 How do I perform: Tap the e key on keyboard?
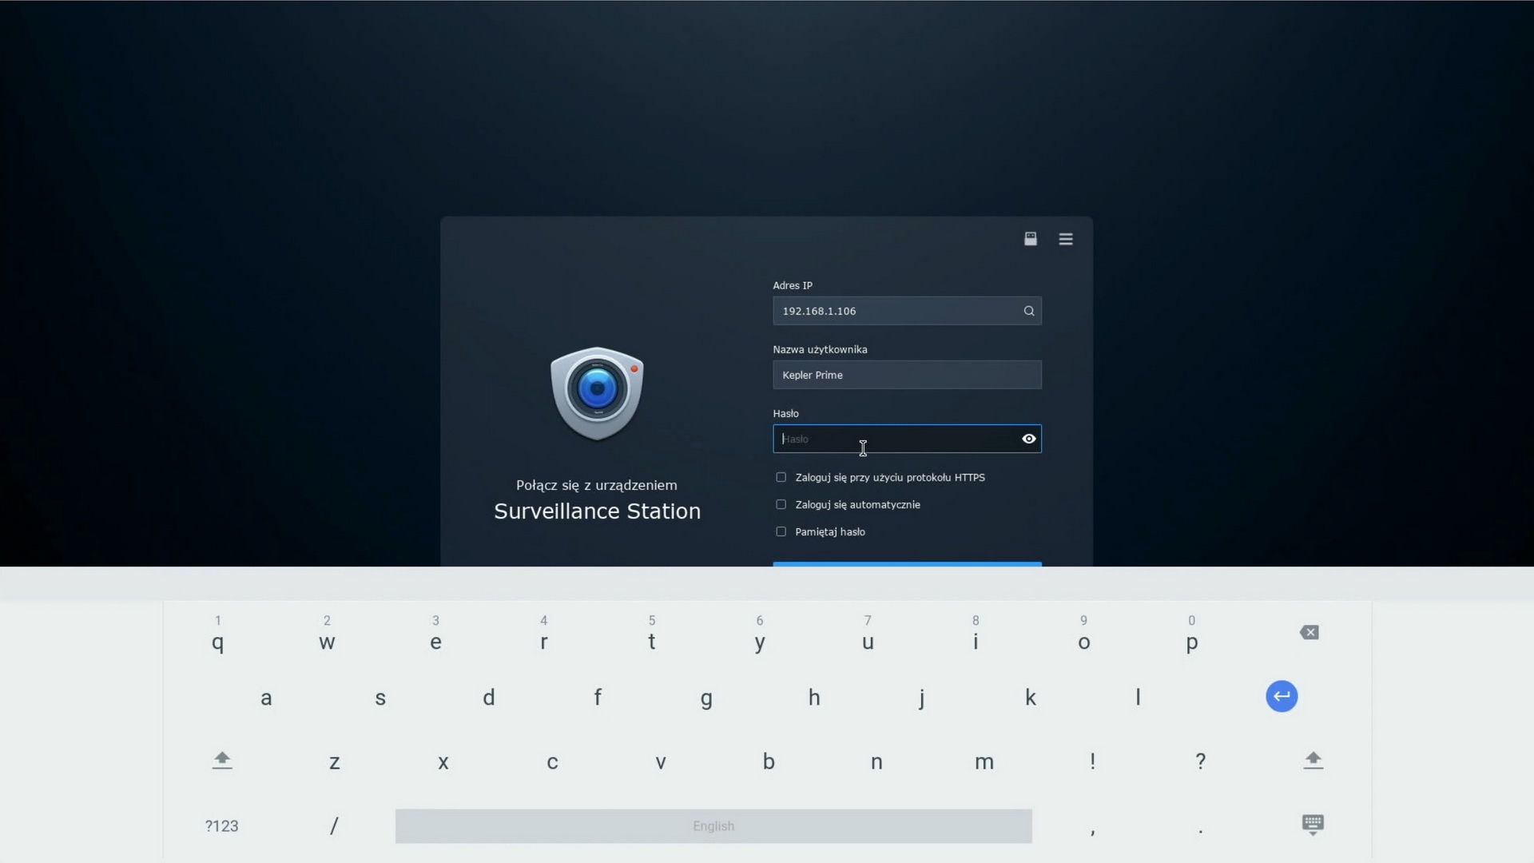(435, 642)
